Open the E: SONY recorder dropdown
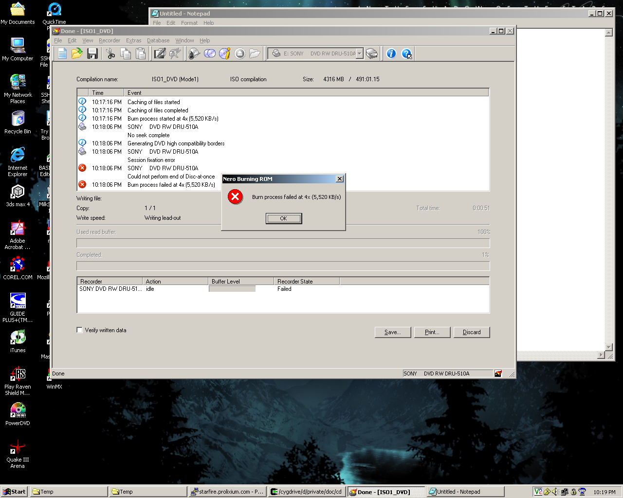The image size is (623, 498). click(x=359, y=53)
